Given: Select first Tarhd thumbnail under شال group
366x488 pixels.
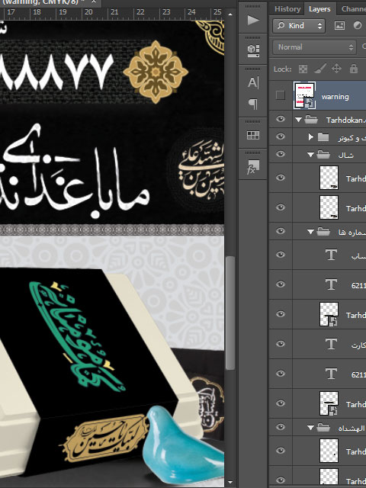Looking at the screenshot, I should tap(329, 178).
